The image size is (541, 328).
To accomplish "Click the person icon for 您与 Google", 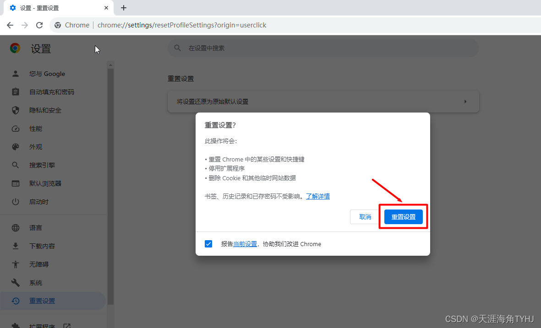I will click(x=16, y=73).
